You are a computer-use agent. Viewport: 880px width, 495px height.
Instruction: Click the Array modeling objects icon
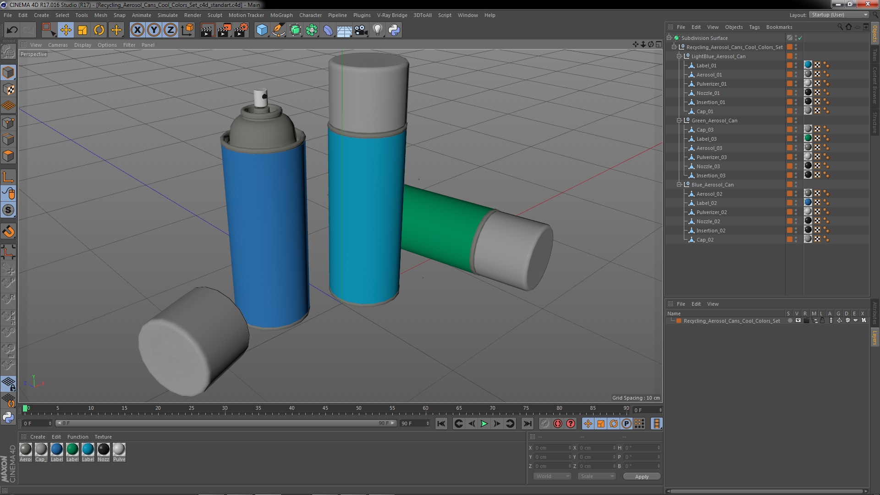click(312, 30)
